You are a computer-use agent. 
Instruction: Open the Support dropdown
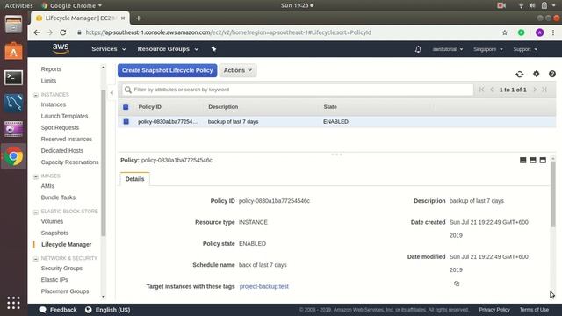pos(525,49)
